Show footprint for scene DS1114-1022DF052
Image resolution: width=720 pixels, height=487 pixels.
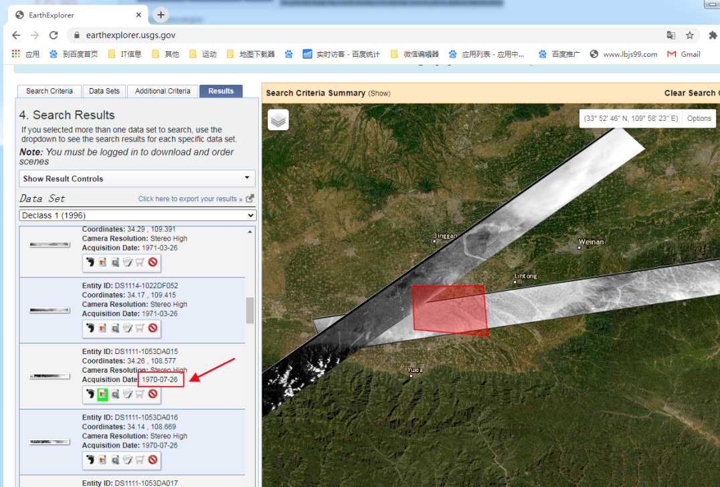pyautogui.click(x=90, y=328)
